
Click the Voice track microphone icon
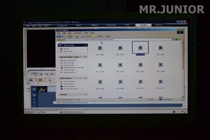coord(34,103)
